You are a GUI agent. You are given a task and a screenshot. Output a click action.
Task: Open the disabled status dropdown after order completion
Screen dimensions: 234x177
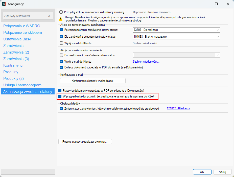(176, 55)
